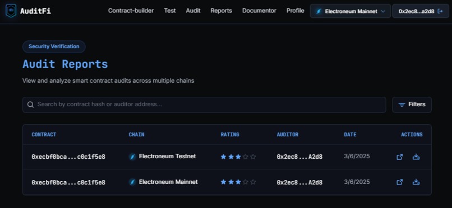Click the Security Verification badge

tap(54, 46)
